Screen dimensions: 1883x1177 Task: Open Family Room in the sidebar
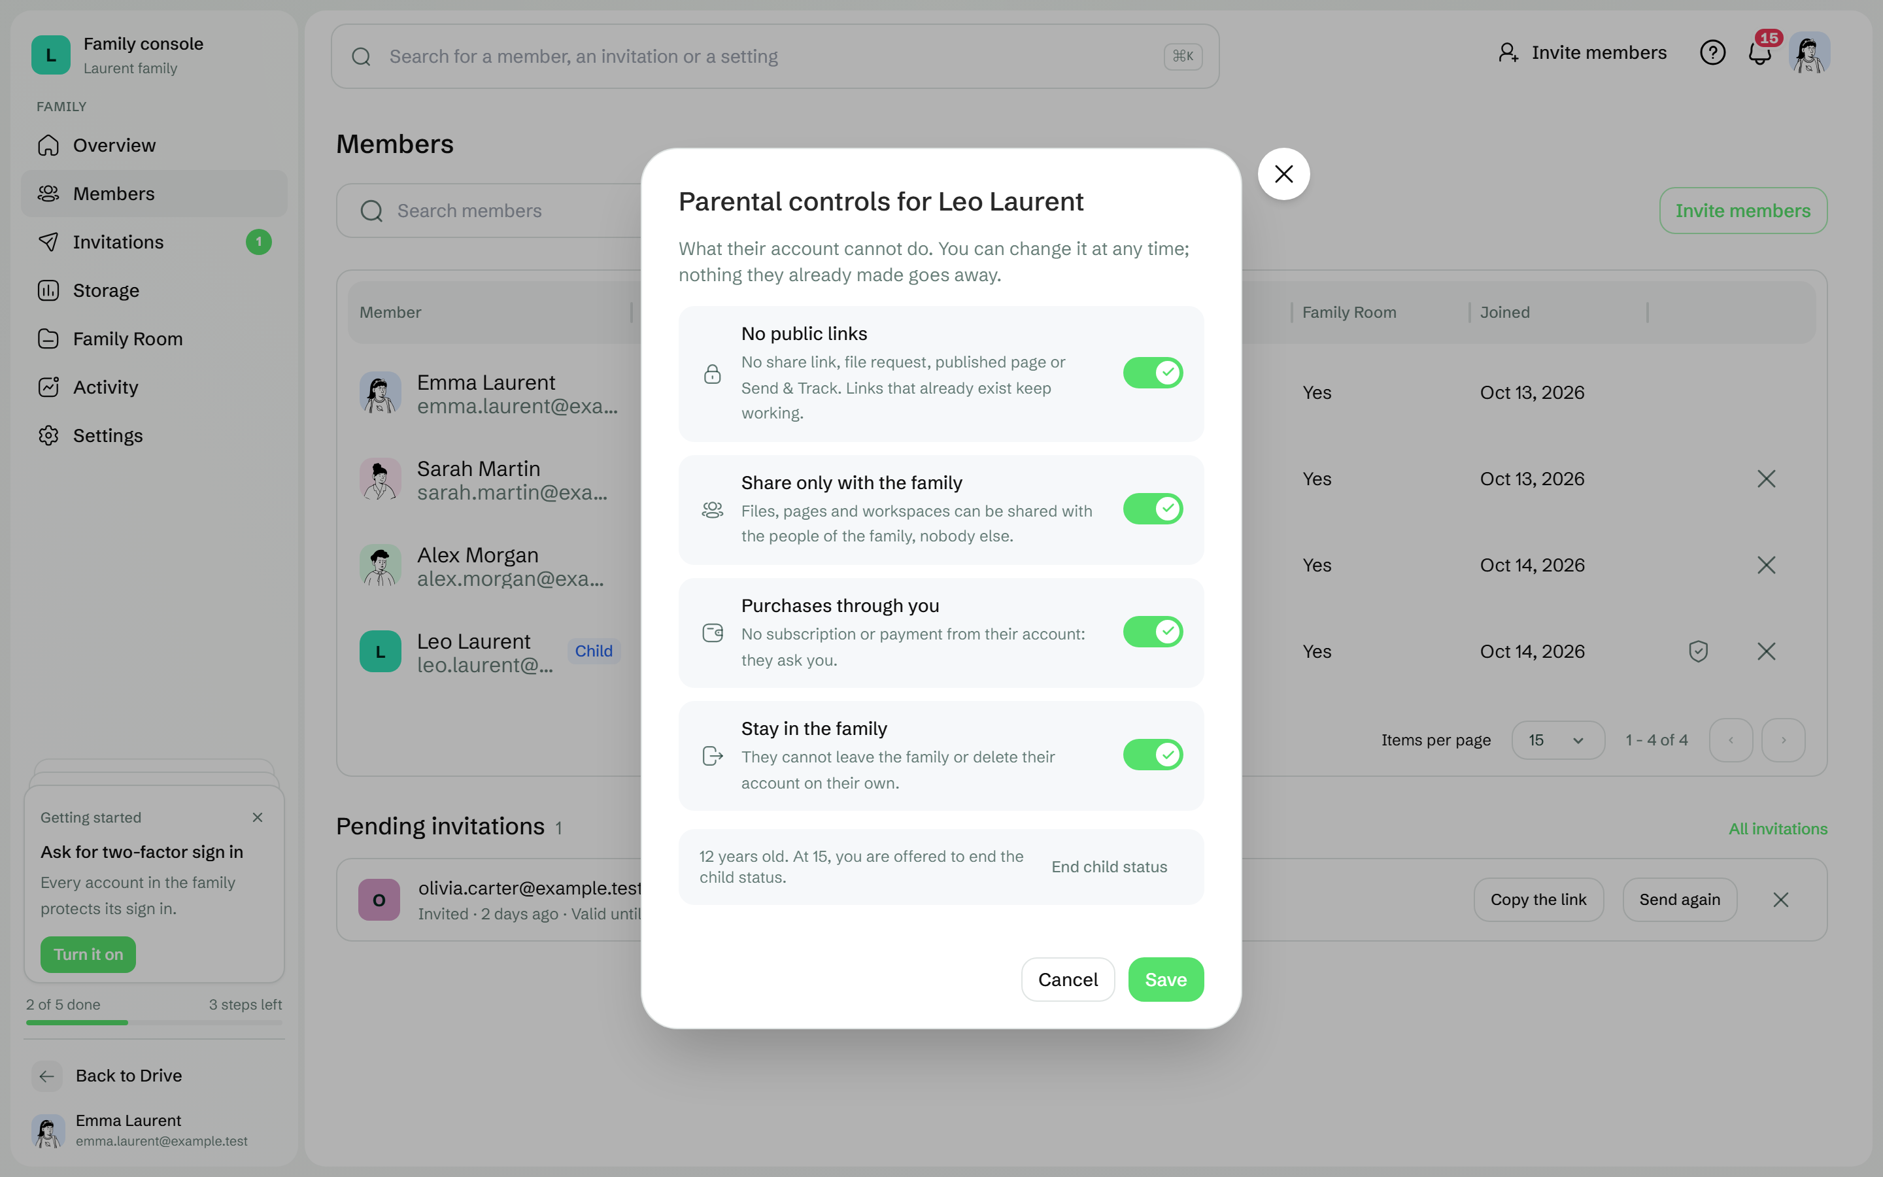pos(154,339)
